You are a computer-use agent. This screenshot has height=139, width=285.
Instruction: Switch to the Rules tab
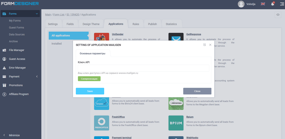(x=136, y=24)
